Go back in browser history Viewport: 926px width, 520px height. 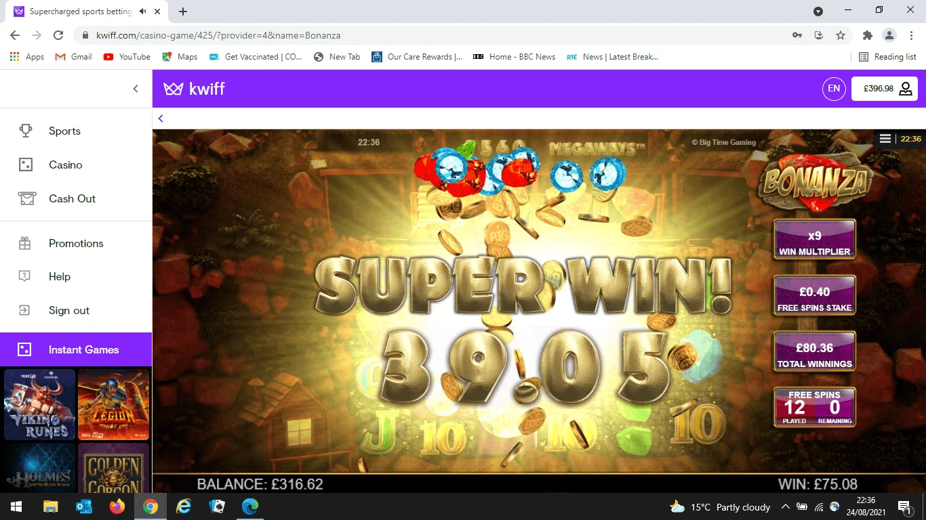(15, 35)
